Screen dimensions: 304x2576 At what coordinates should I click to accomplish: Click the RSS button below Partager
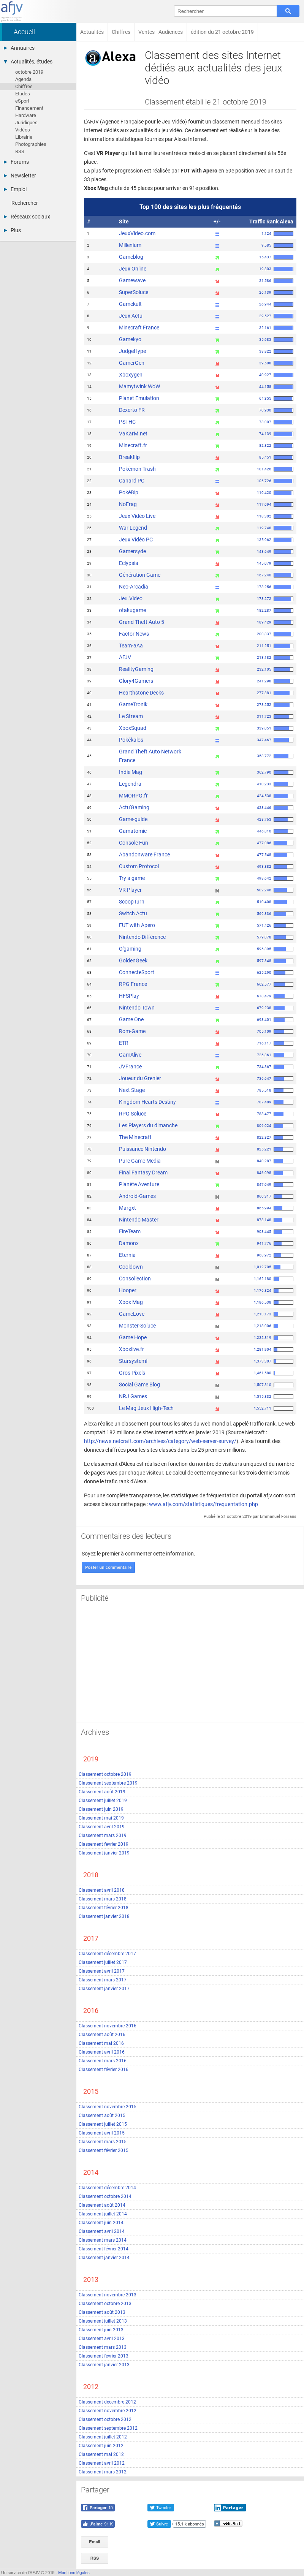click(94, 2558)
